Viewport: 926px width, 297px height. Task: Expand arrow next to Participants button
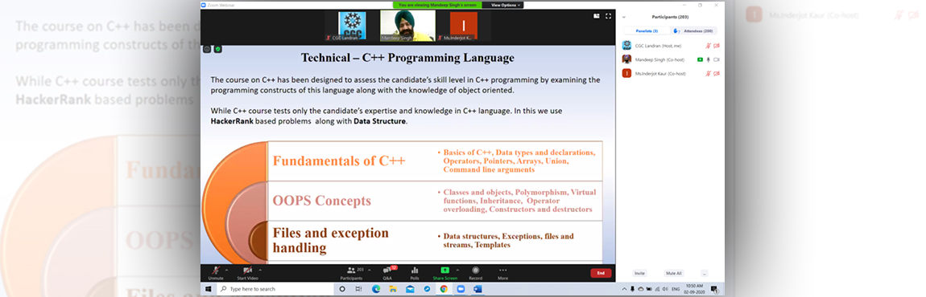click(369, 269)
